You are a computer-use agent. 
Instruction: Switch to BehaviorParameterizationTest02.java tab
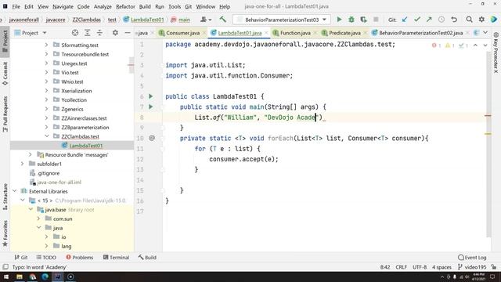click(420, 33)
